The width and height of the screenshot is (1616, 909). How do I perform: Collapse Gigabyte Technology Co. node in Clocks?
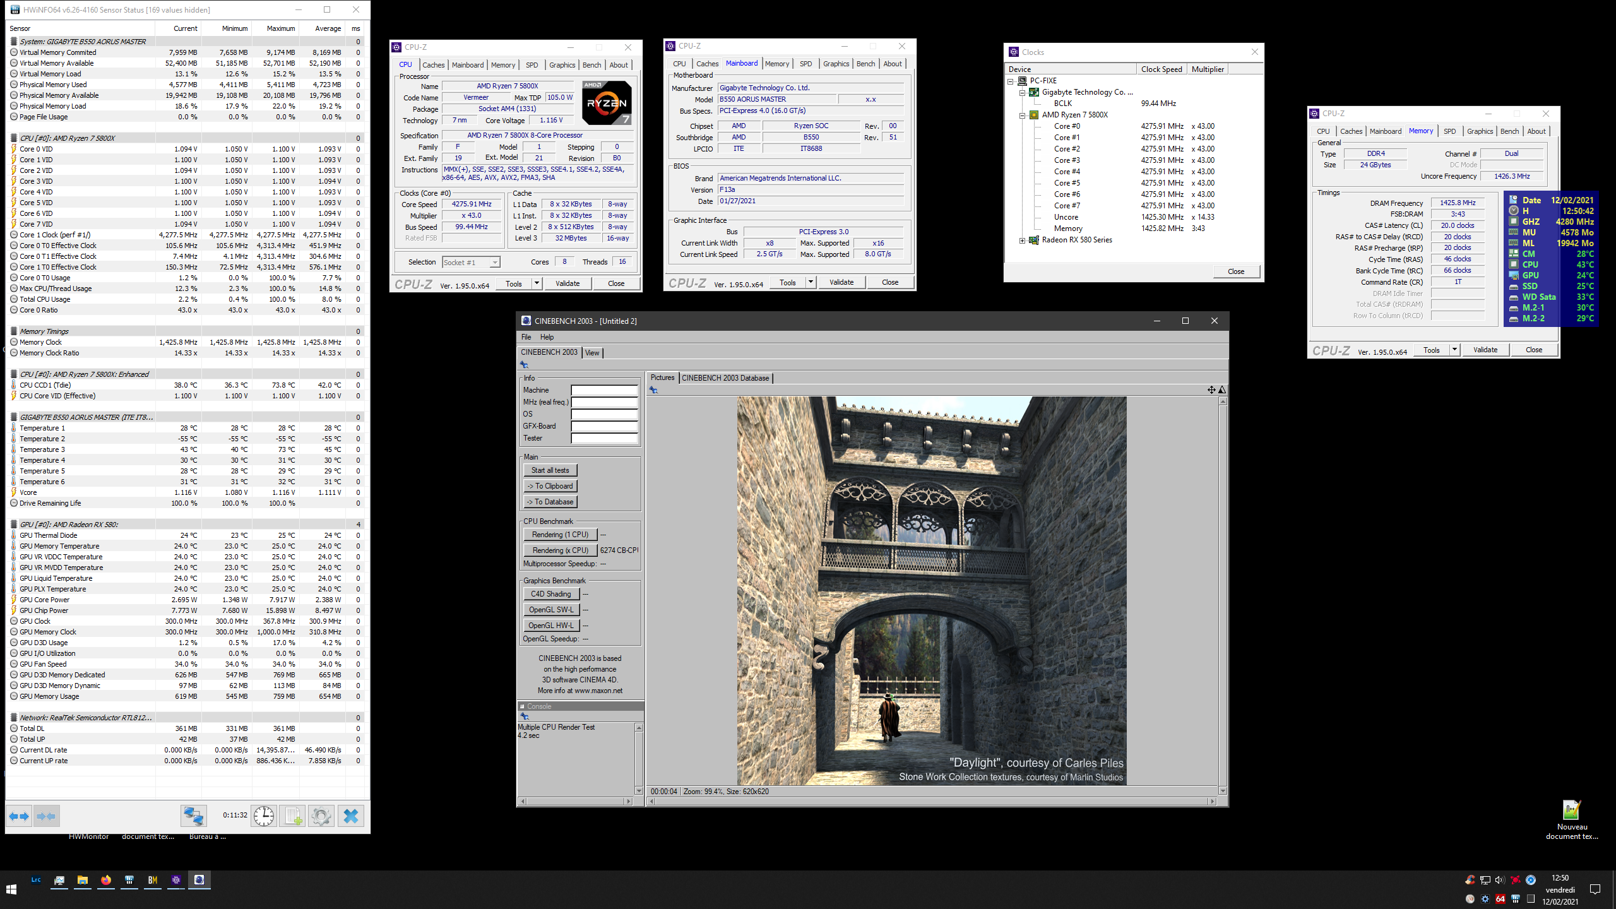pos(1022,92)
